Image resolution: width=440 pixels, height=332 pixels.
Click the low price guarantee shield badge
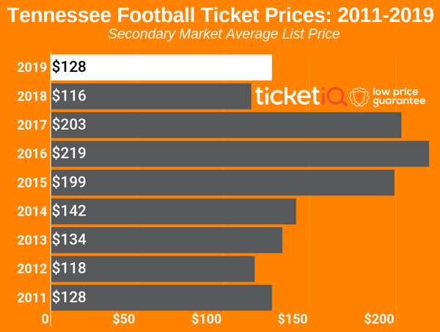[x=359, y=97]
